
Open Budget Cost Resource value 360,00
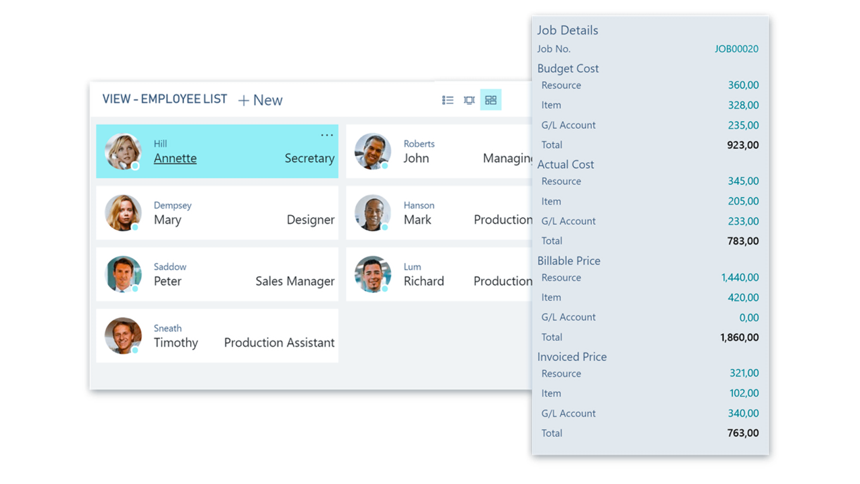click(744, 85)
